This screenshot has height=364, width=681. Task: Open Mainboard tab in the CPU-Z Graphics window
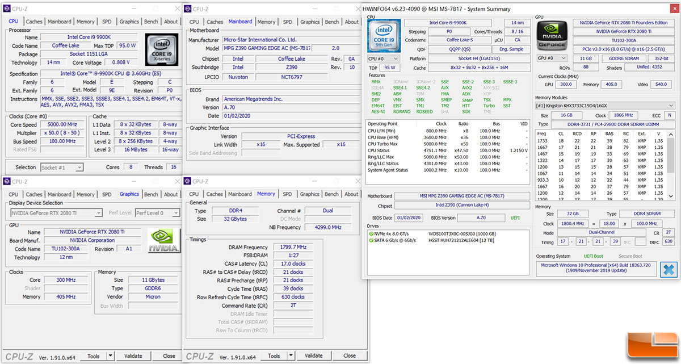click(59, 194)
